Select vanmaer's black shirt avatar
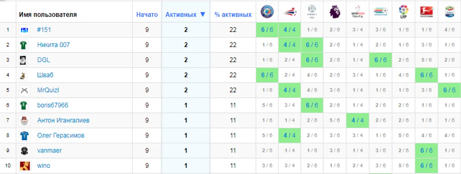 [25, 151]
